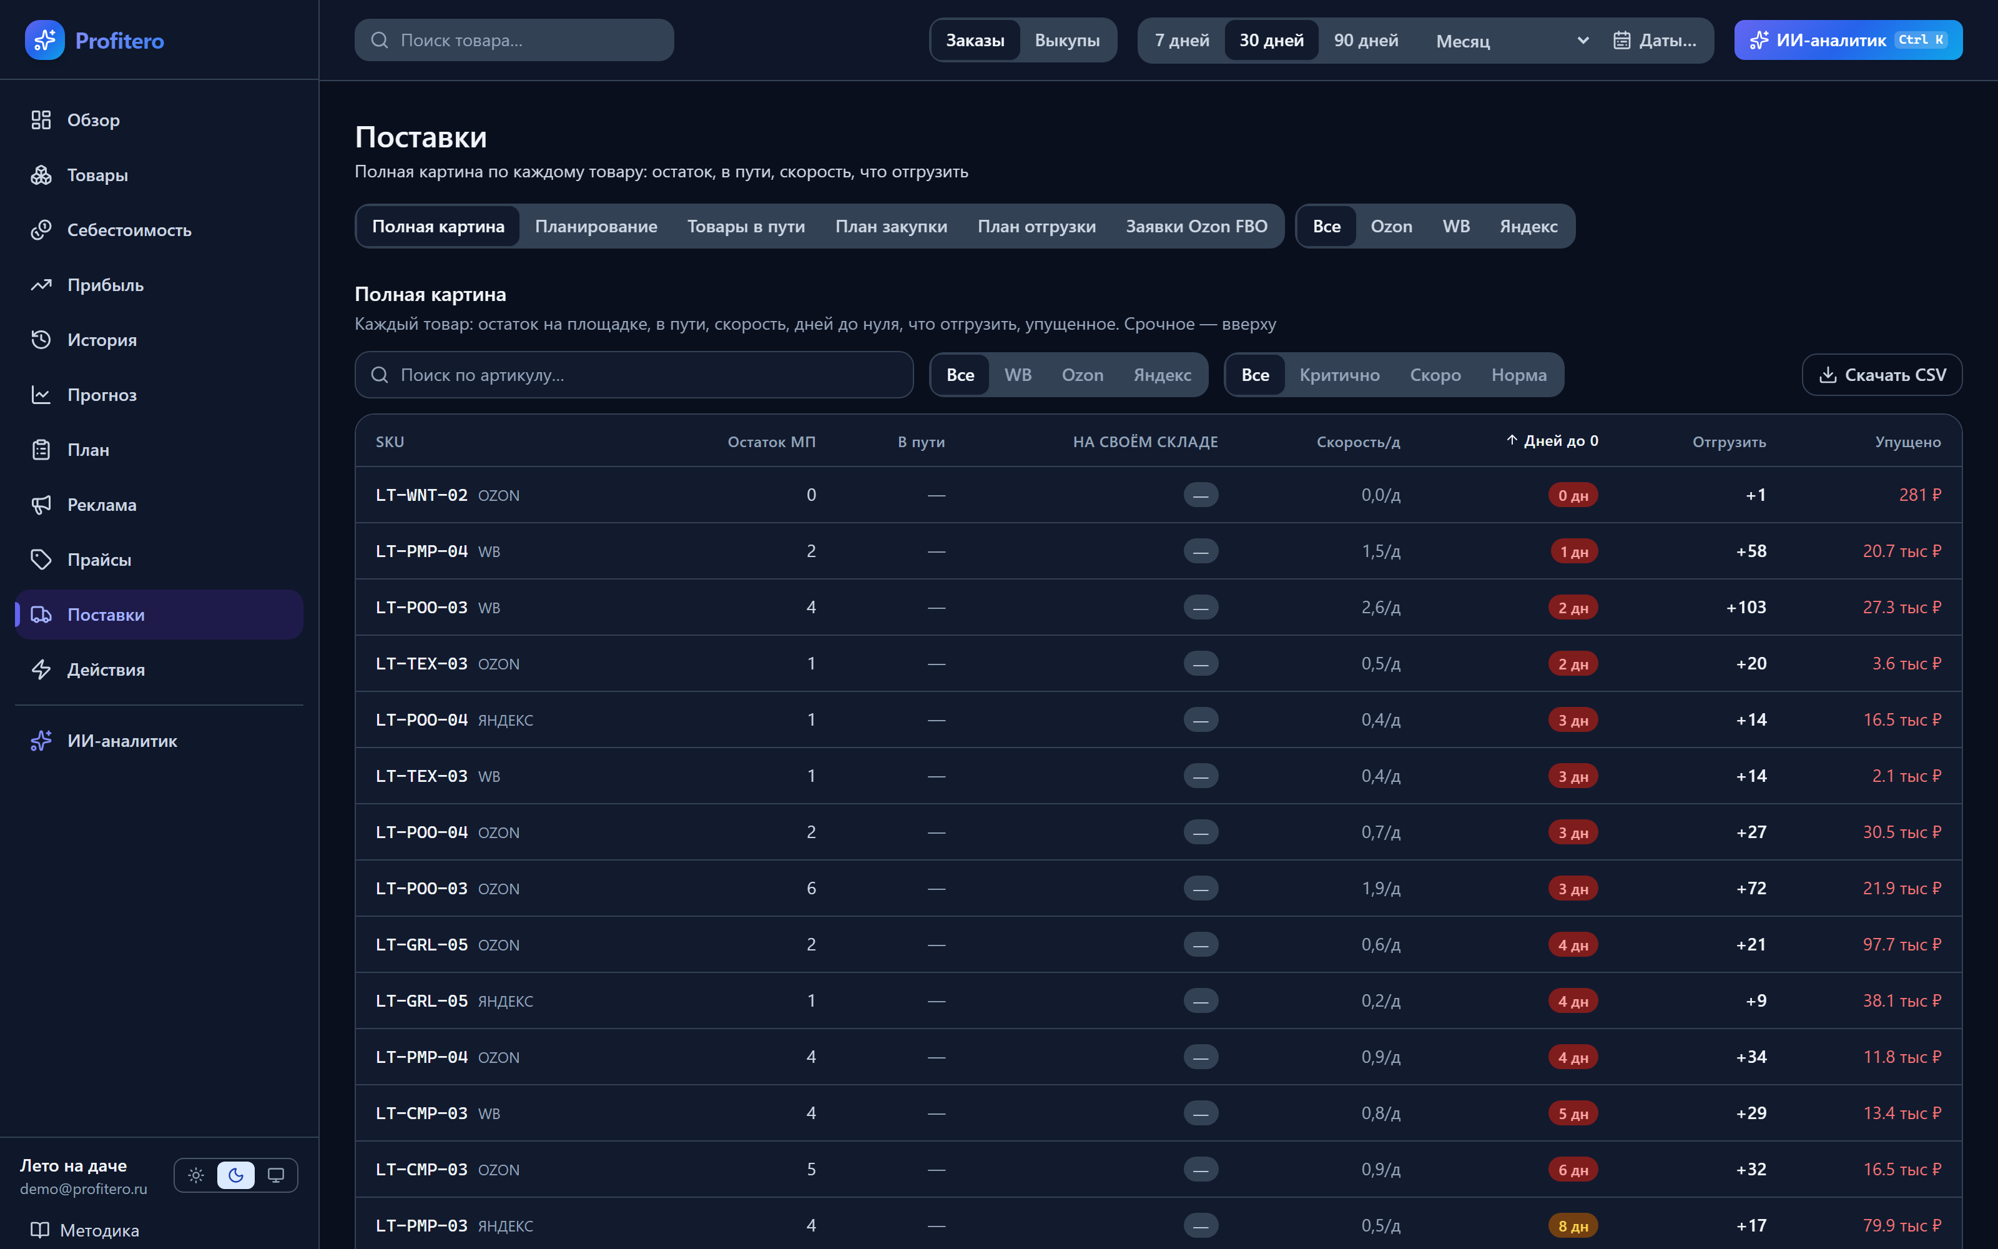This screenshot has width=1998, height=1249.
Task: Select the 90 дней period
Action: point(1366,39)
